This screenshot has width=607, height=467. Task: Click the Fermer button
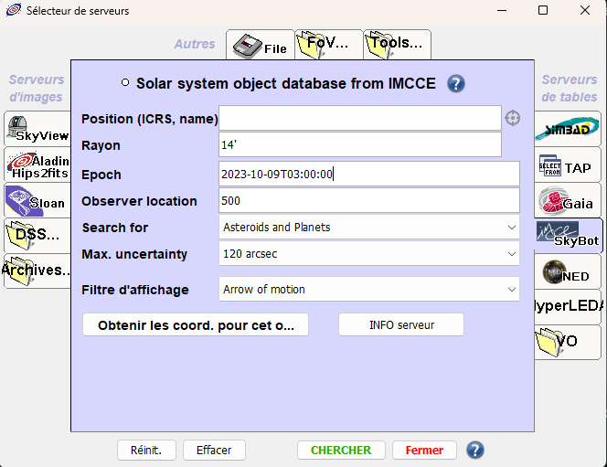424,450
